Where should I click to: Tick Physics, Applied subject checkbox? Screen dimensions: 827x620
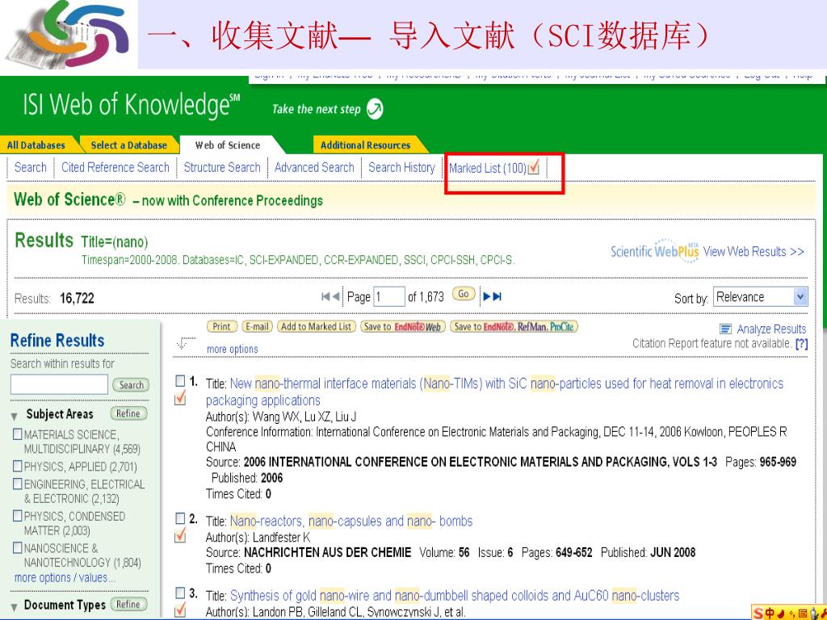coord(18,466)
